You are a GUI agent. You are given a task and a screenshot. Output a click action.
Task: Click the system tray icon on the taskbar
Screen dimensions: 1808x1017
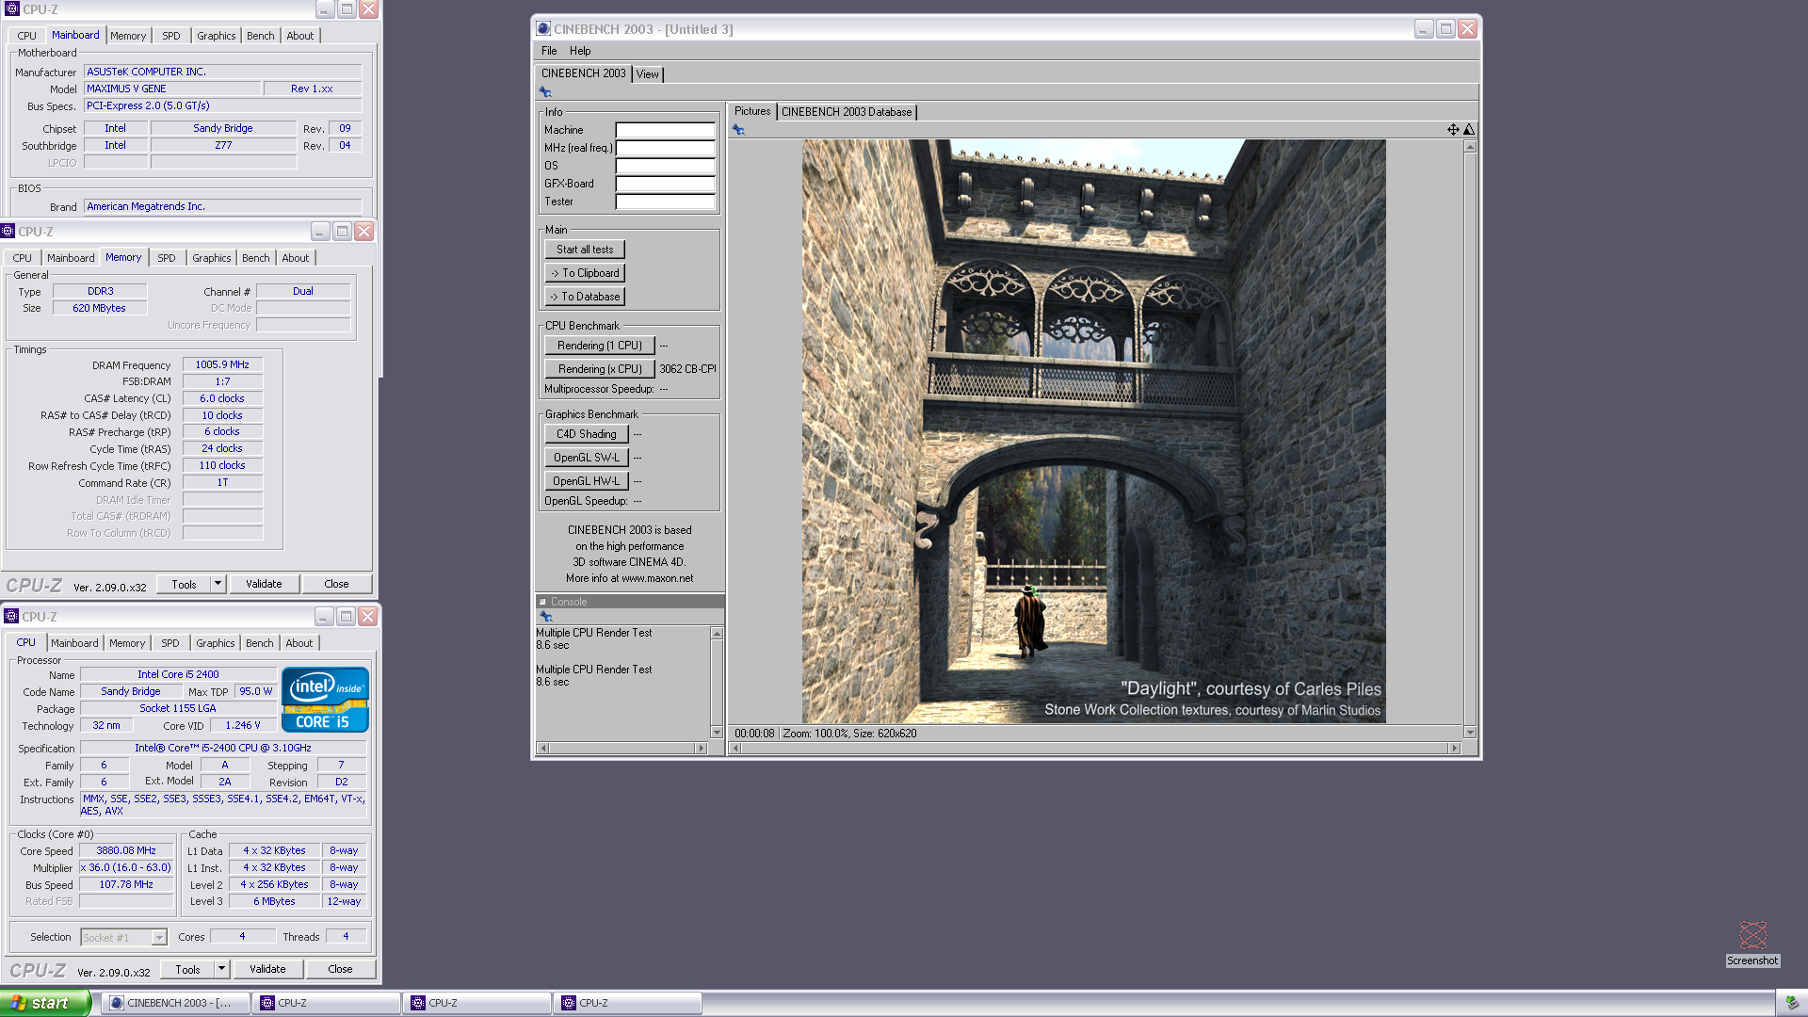(1791, 1003)
